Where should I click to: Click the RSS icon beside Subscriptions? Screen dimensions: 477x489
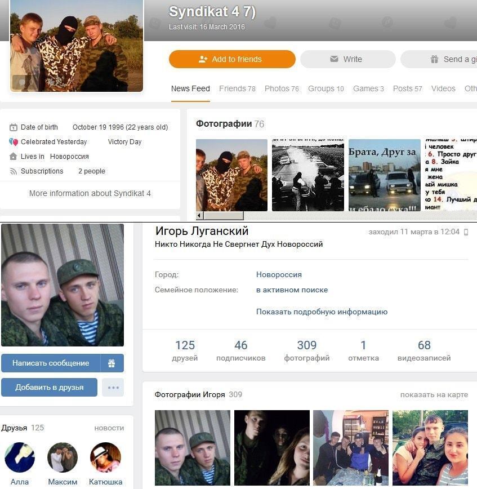[13, 171]
